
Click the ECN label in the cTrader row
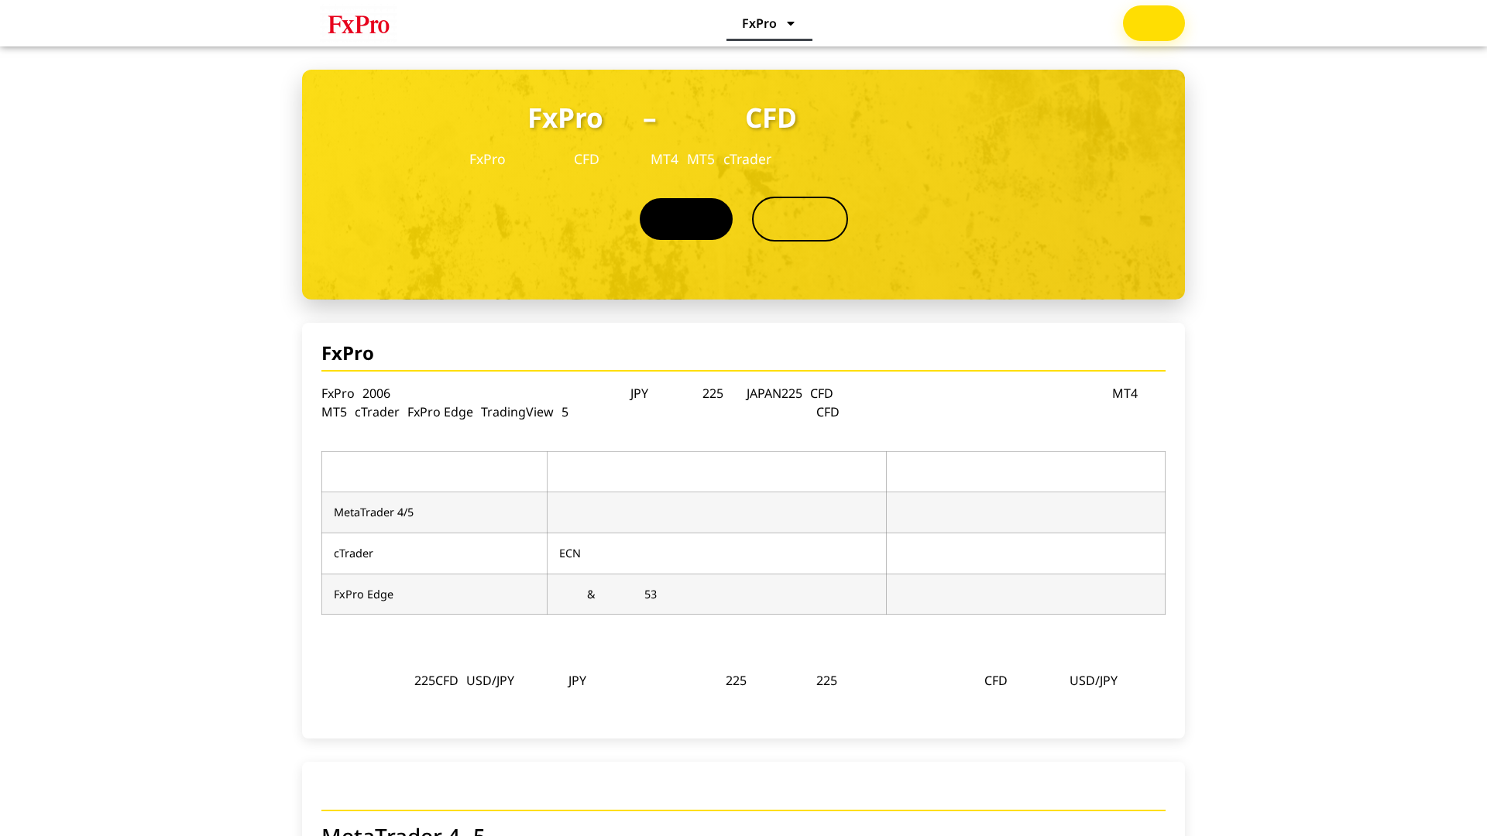click(x=570, y=553)
